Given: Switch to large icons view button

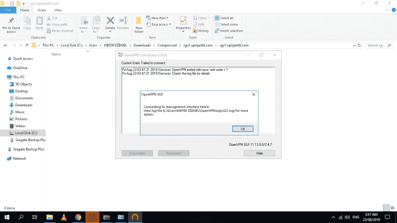Looking at the screenshot, I should (393, 208).
